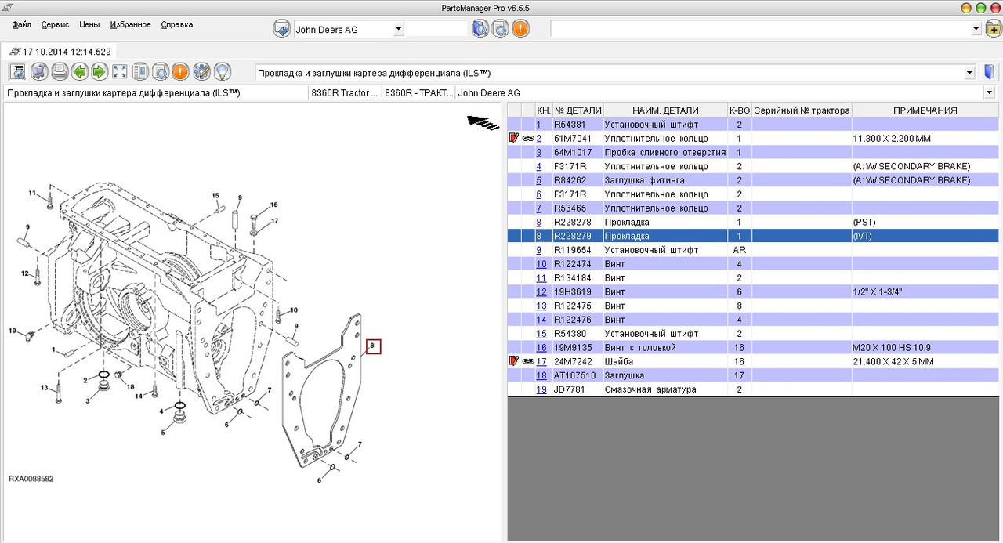Click the orange exclamation icon in top toolbar
The image size is (1003, 543).
520,29
